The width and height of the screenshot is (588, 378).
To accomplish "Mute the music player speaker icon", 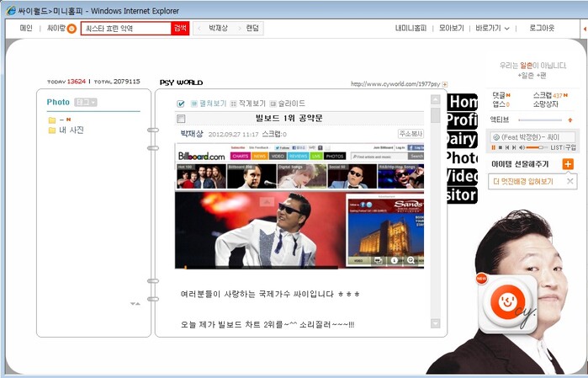I will [x=522, y=148].
